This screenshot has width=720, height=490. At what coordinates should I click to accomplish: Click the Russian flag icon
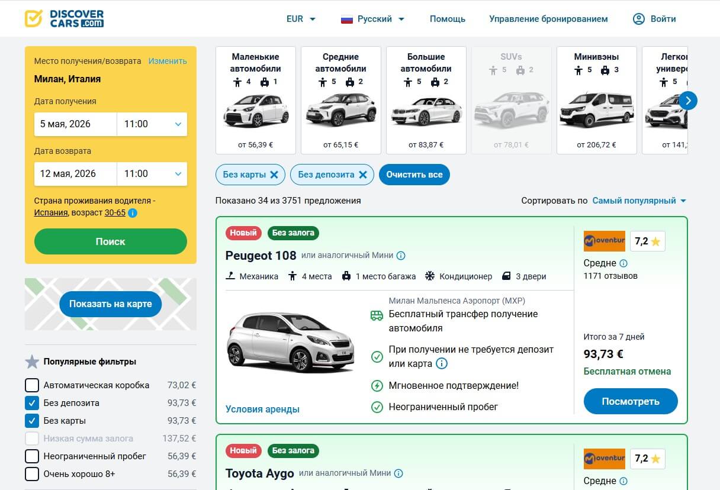pyautogui.click(x=347, y=19)
